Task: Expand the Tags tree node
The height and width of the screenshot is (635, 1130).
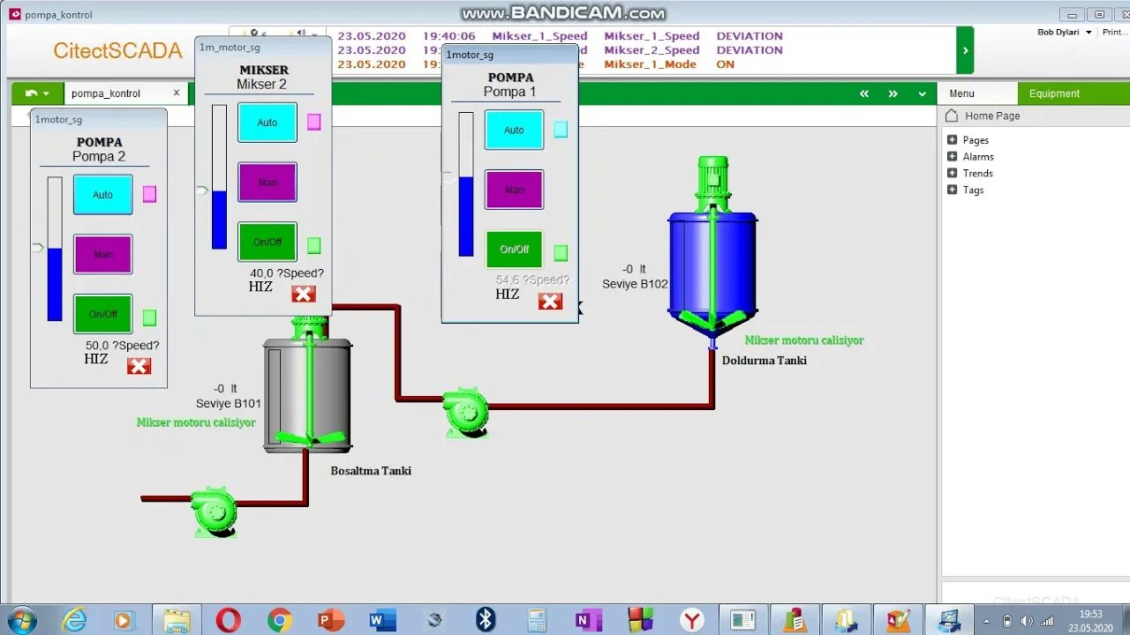Action: [x=952, y=190]
